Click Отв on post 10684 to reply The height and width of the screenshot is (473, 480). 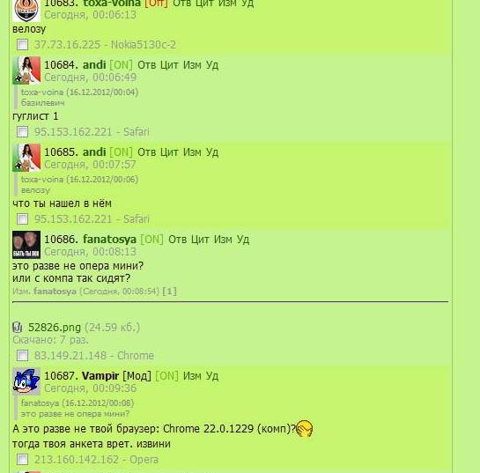(146, 65)
